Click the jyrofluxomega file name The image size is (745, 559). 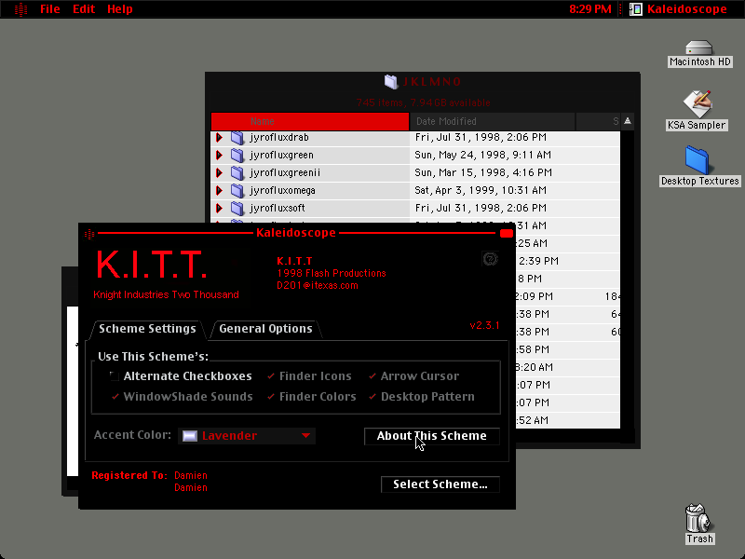point(283,191)
